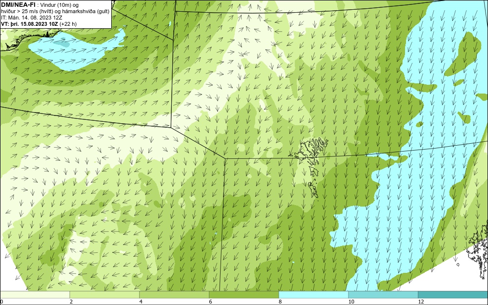This screenshot has width=488, height=305.
Task: Click the "VT: þri. 15.08.2023 10Z" valid time
Action: click(30, 24)
